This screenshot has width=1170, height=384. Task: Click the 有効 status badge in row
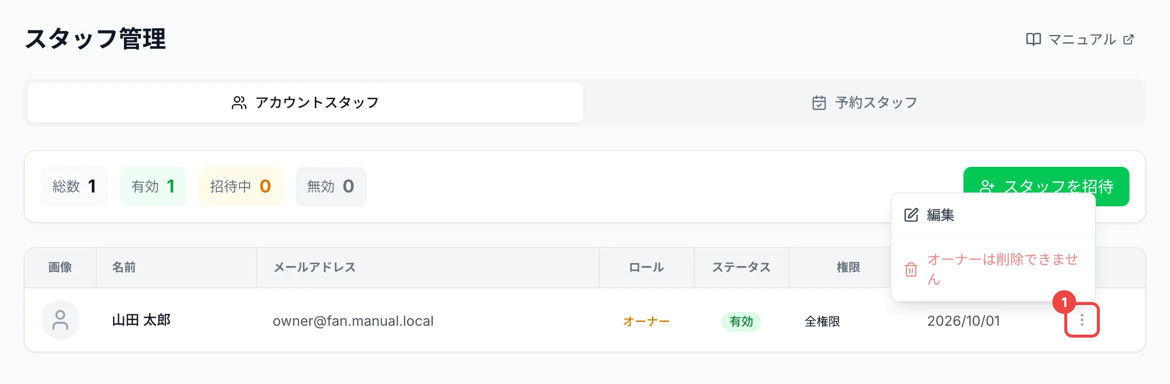pyautogui.click(x=741, y=321)
